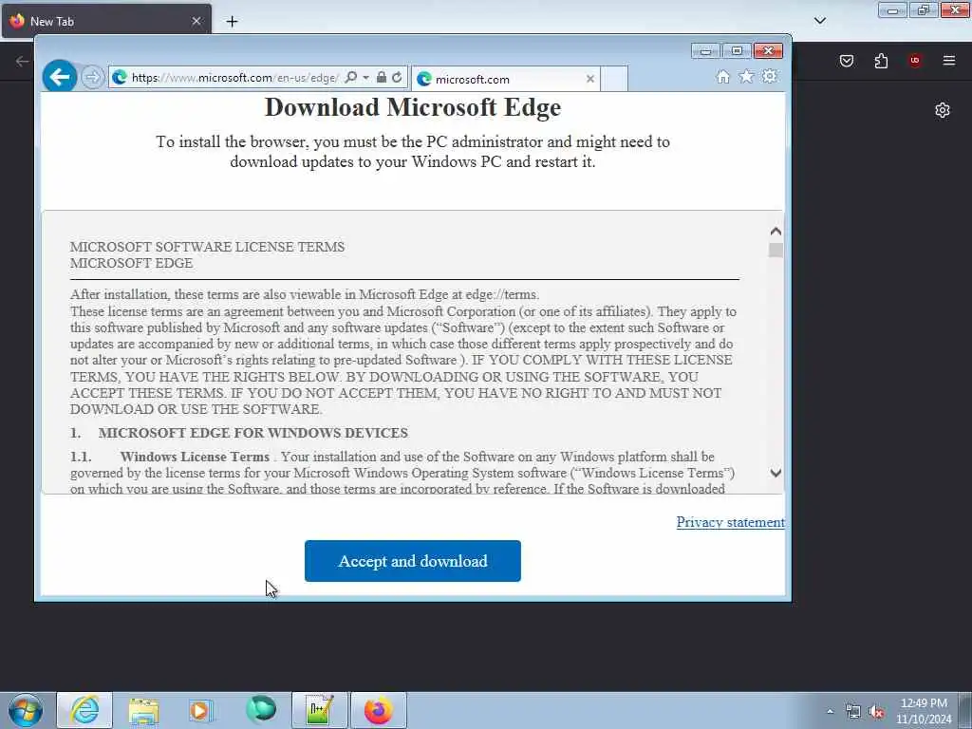Open Firefox list all tabs chevron
Screen dimensions: 972x729
[x=820, y=21]
